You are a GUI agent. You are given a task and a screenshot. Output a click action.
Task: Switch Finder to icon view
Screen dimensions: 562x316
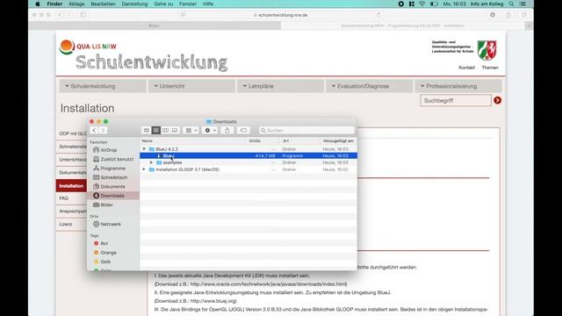(147, 131)
